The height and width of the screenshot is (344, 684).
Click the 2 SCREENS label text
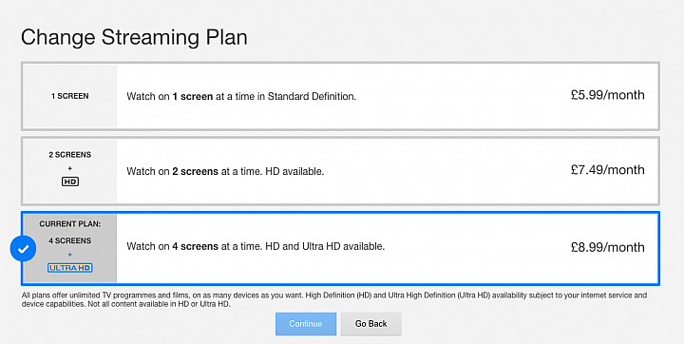point(69,155)
